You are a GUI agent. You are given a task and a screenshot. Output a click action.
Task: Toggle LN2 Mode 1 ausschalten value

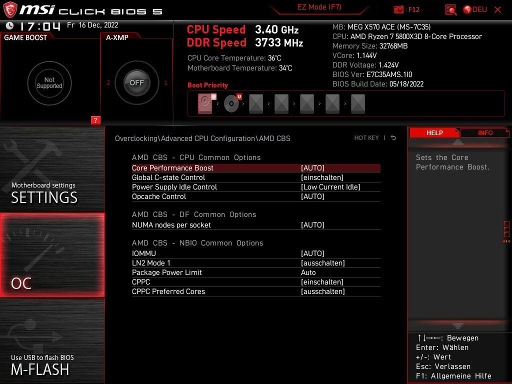322,263
